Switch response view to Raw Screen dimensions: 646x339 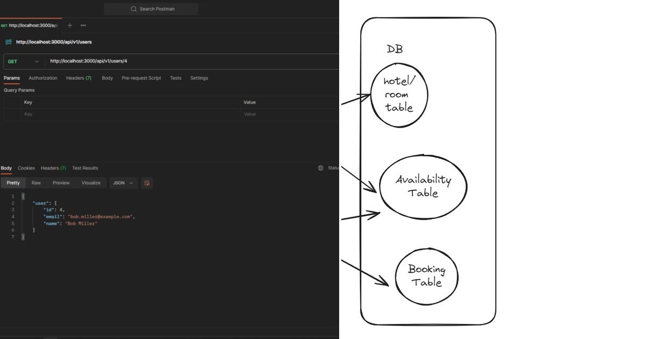coord(36,183)
